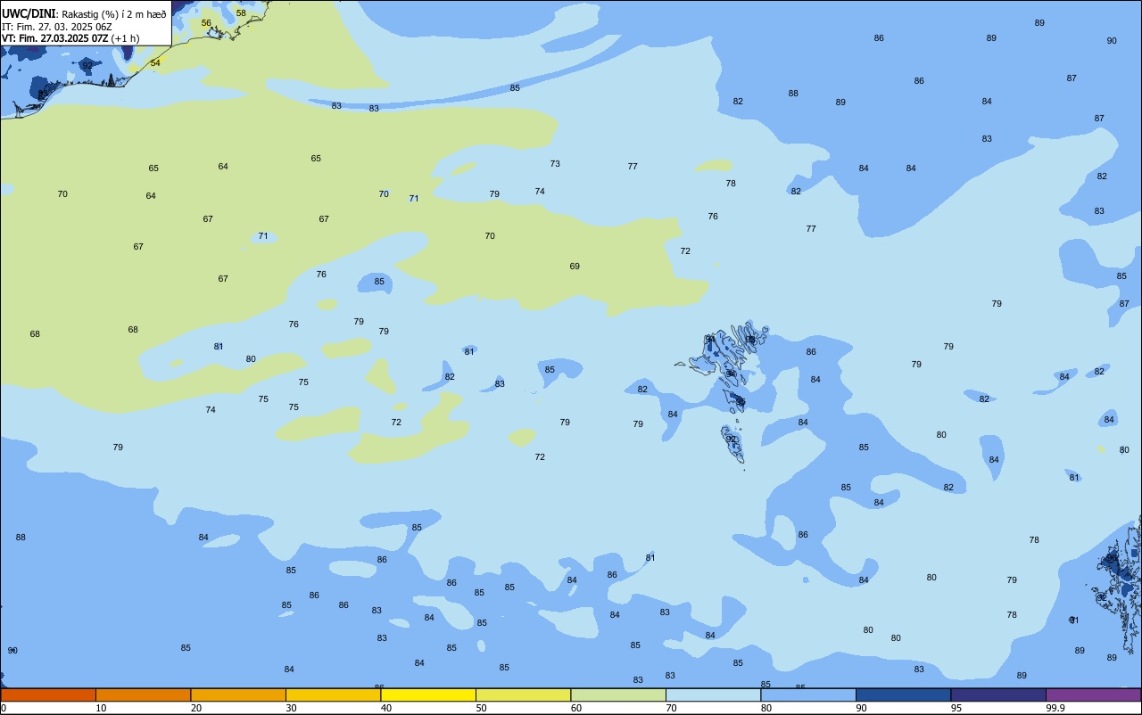The height and width of the screenshot is (715, 1142).
Task: Click the humidity value '58' on the map
Action: tap(241, 13)
